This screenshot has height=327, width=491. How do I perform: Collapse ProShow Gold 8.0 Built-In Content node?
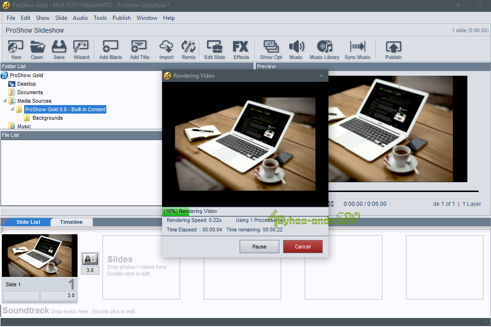[x=12, y=109]
